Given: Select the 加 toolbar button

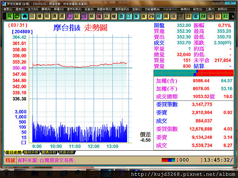Looking at the screenshot, I should (x=32, y=16).
